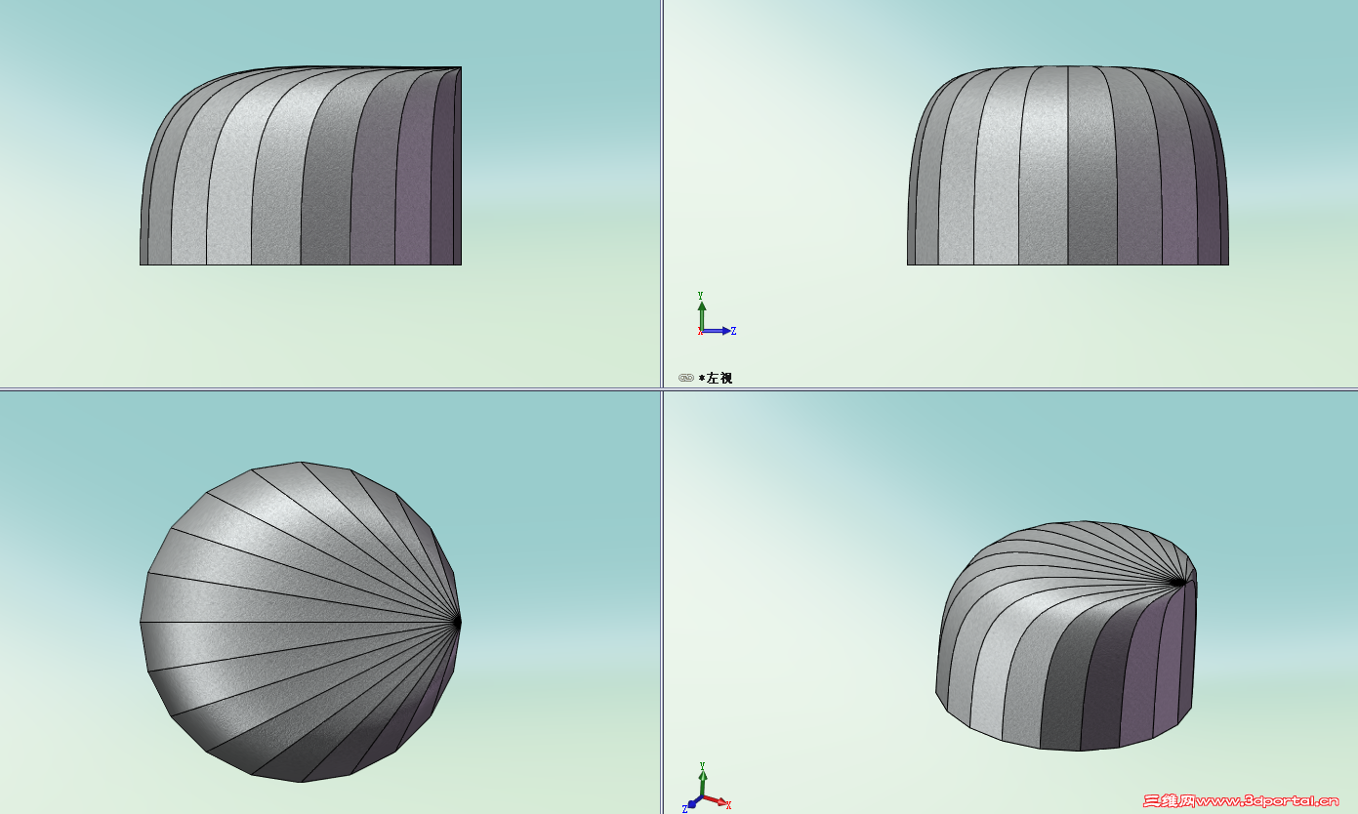Click the red X axis of isometric-view triad

[717, 802]
